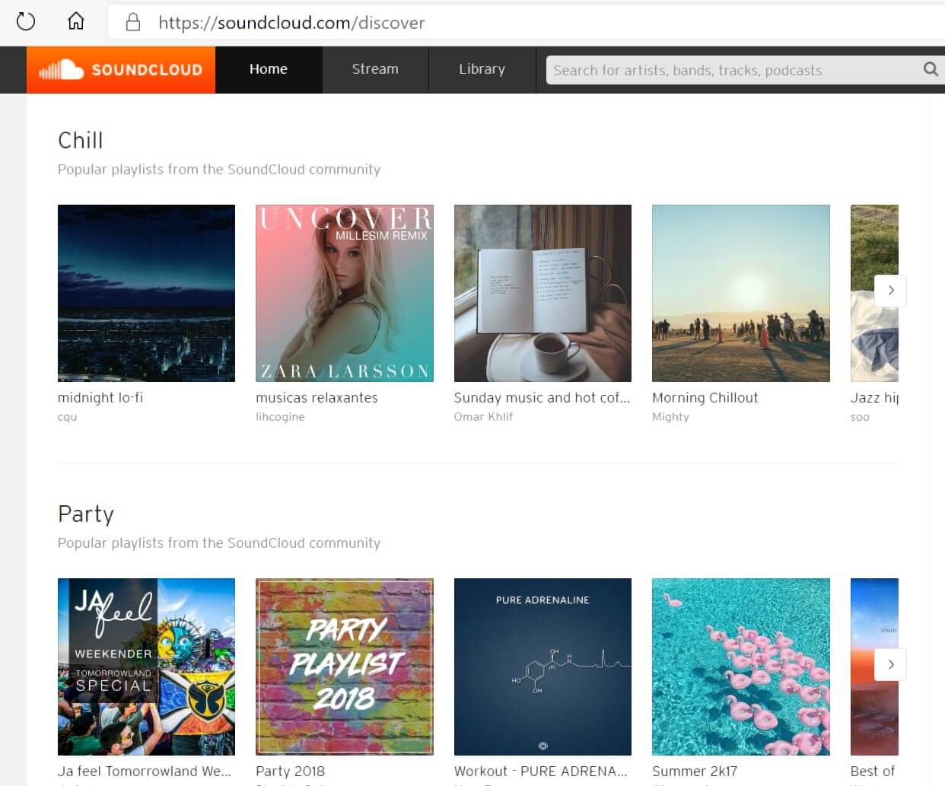Click the browser home icon
Image resolution: width=945 pixels, height=786 pixels.
click(x=76, y=21)
